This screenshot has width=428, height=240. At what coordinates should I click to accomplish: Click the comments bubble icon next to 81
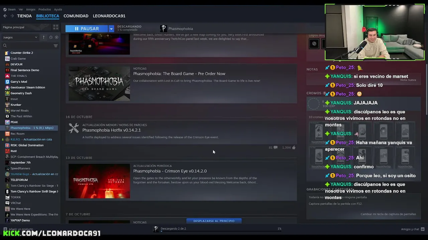(276, 147)
